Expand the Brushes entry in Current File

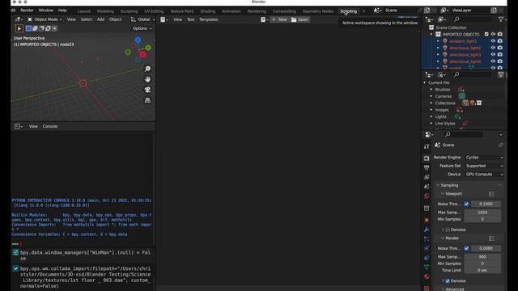(x=431, y=90)
